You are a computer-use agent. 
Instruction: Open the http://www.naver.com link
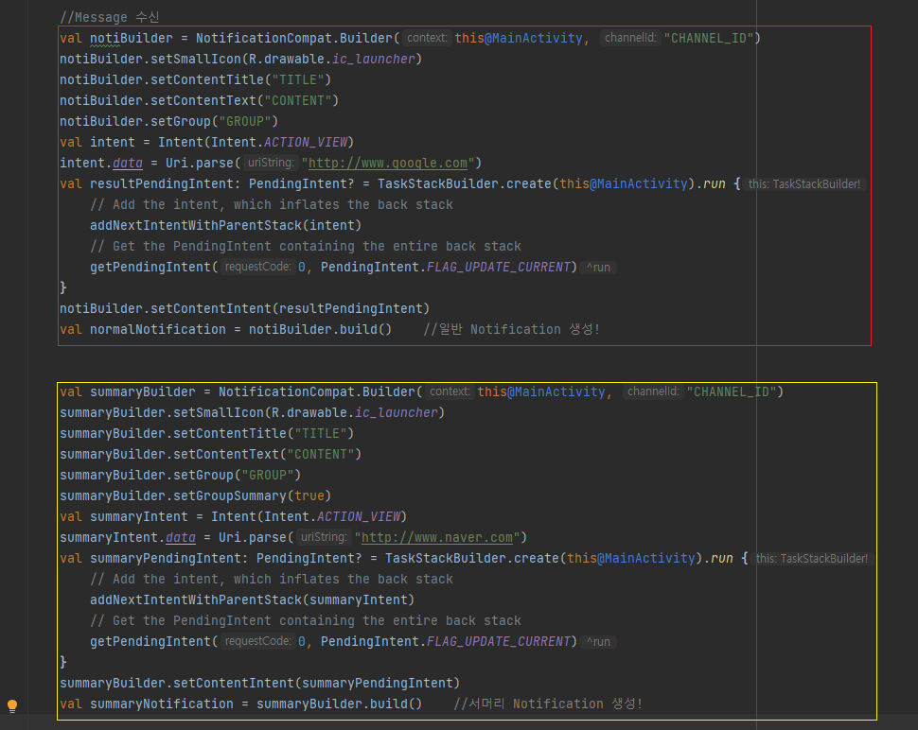tap(437, 537)
